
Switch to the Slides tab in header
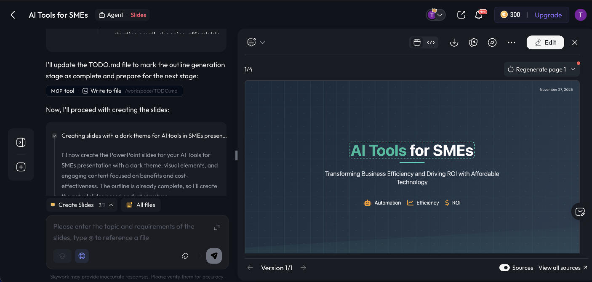(x=139, y=14)
